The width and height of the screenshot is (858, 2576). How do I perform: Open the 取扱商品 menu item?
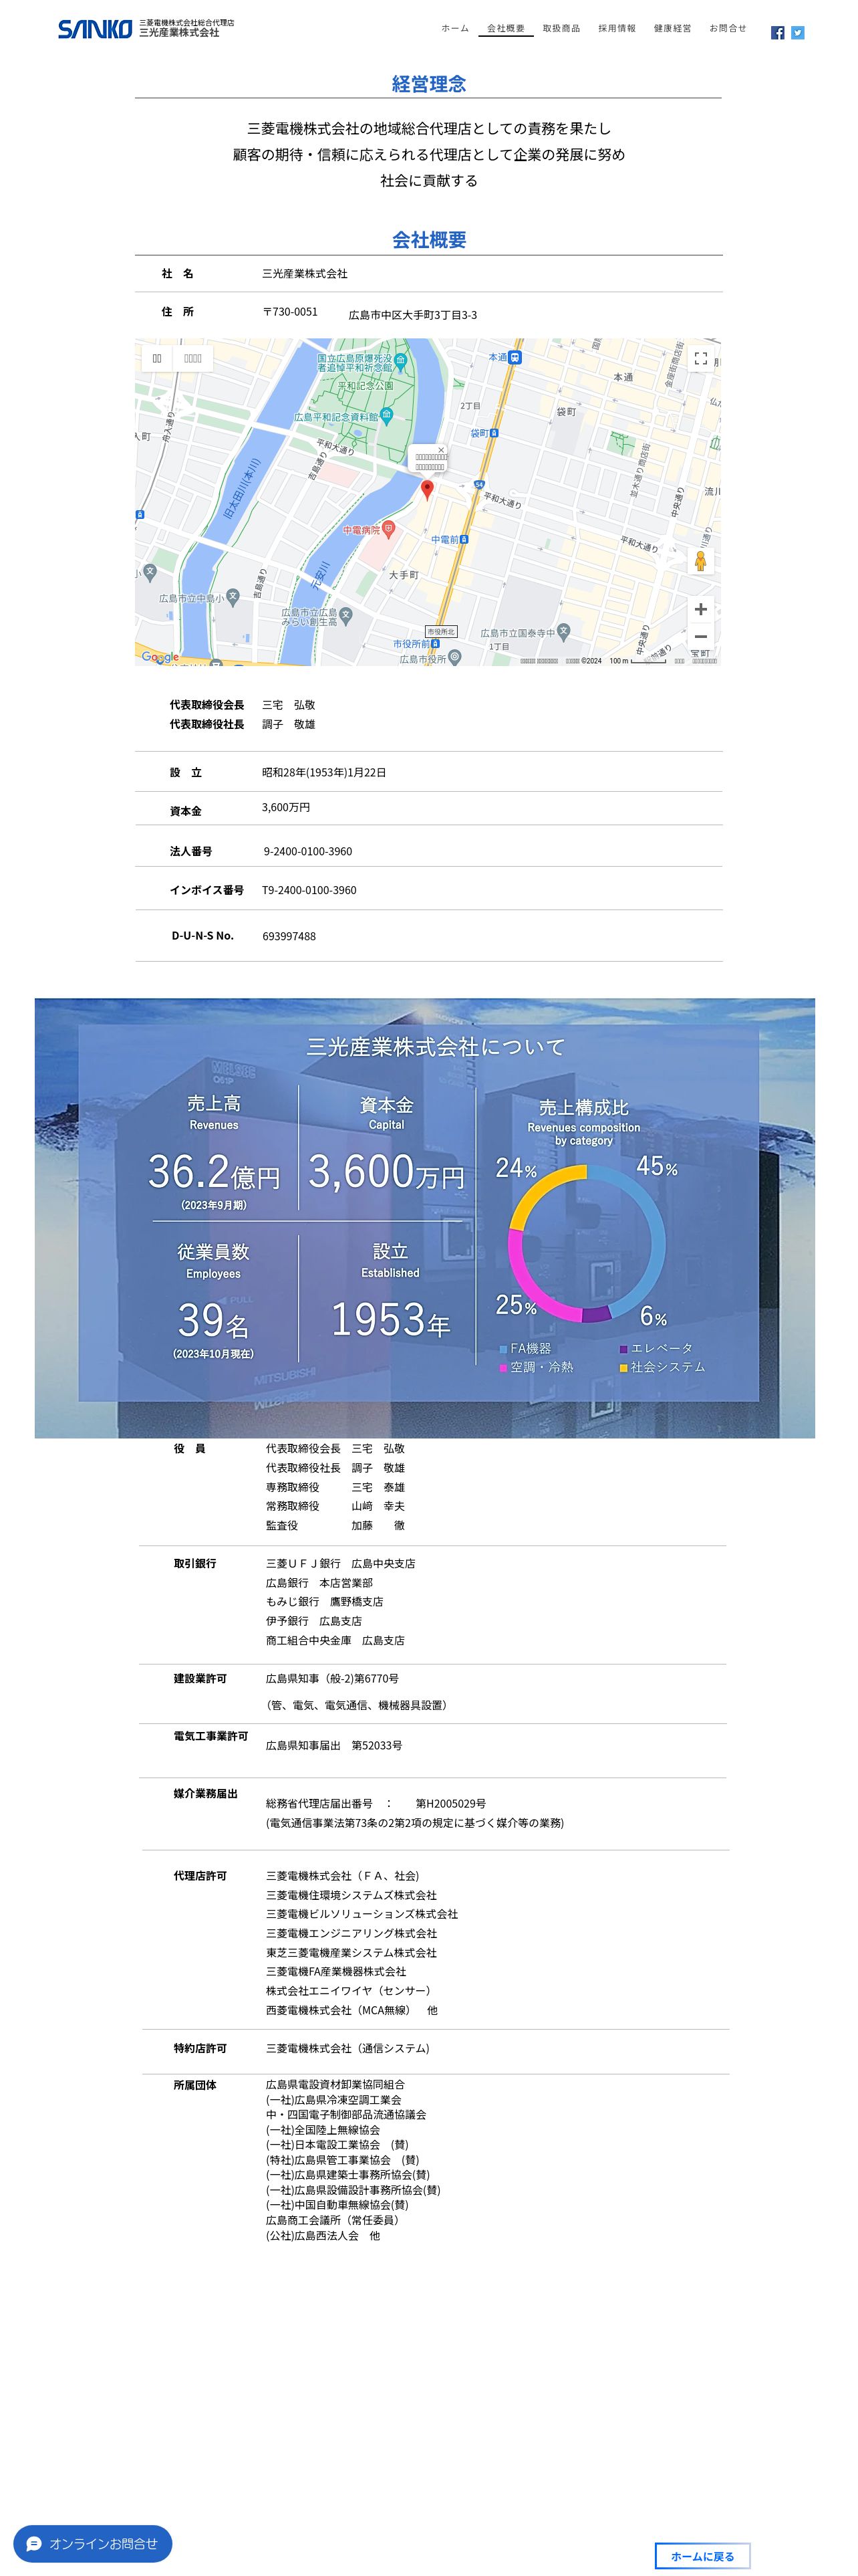[x=561, y=28]
